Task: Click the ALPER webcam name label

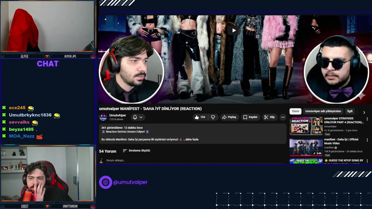Action: [24, 56]
